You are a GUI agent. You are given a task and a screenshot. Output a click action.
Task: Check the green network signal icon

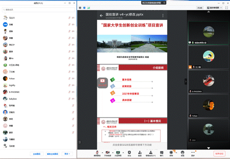88,8
